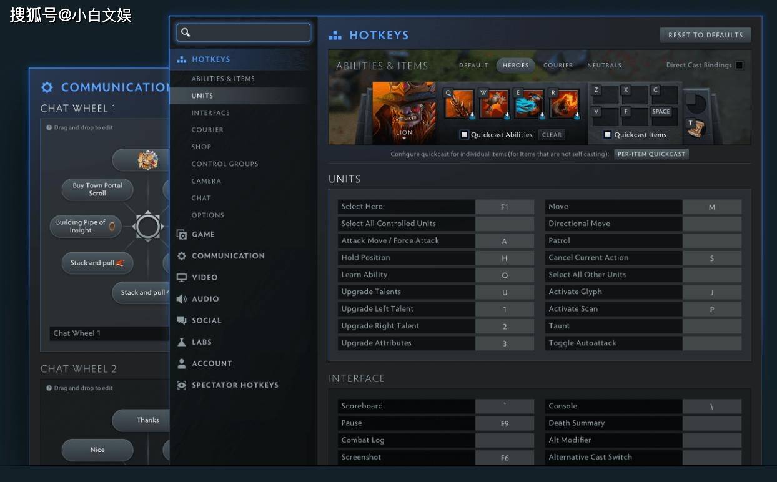The height and width of the screenshot is (482, 777).
Task: Enable the Quickcast Items checkbox
Action: click(x=608, y=134)
